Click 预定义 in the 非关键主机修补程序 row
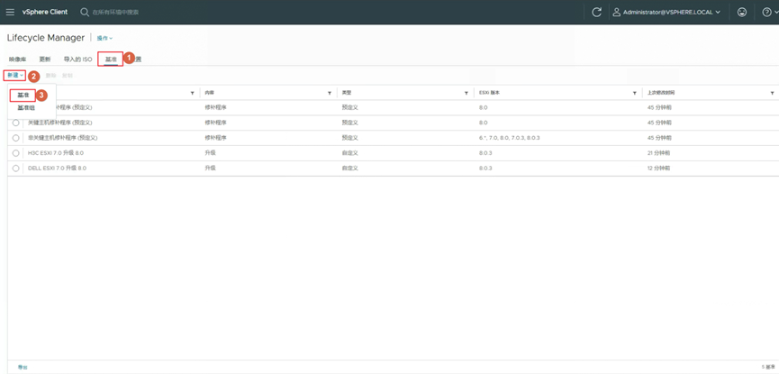 349,138
